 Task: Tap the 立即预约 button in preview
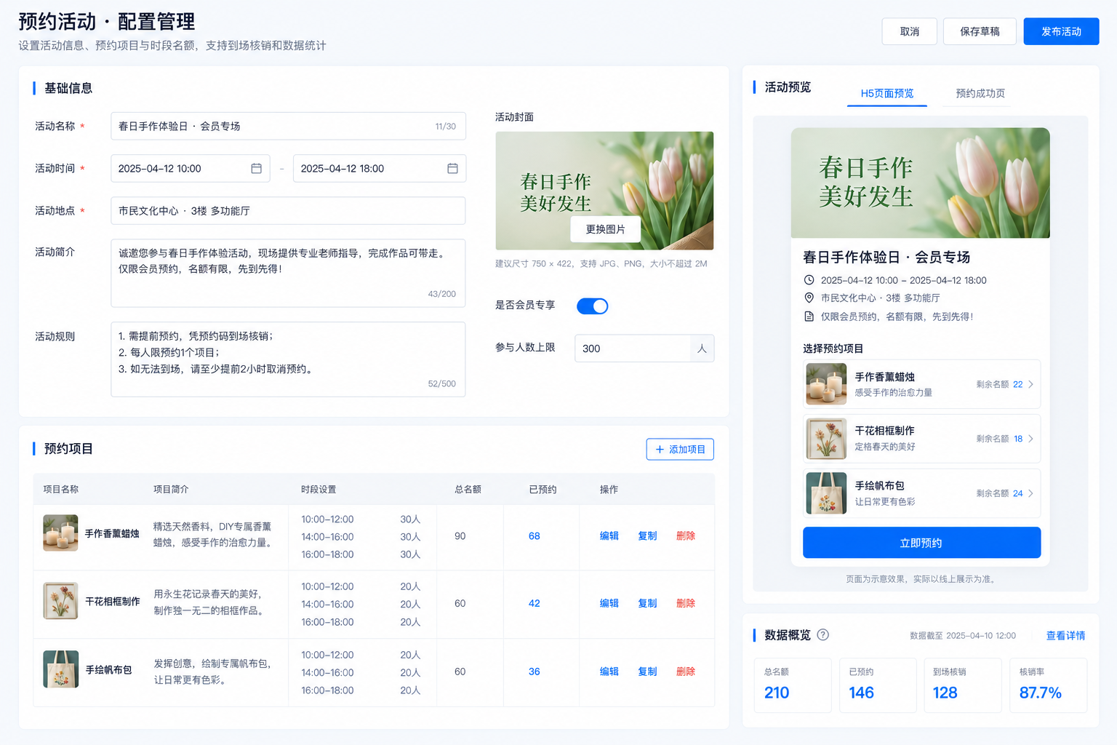(x=921, y=543)
